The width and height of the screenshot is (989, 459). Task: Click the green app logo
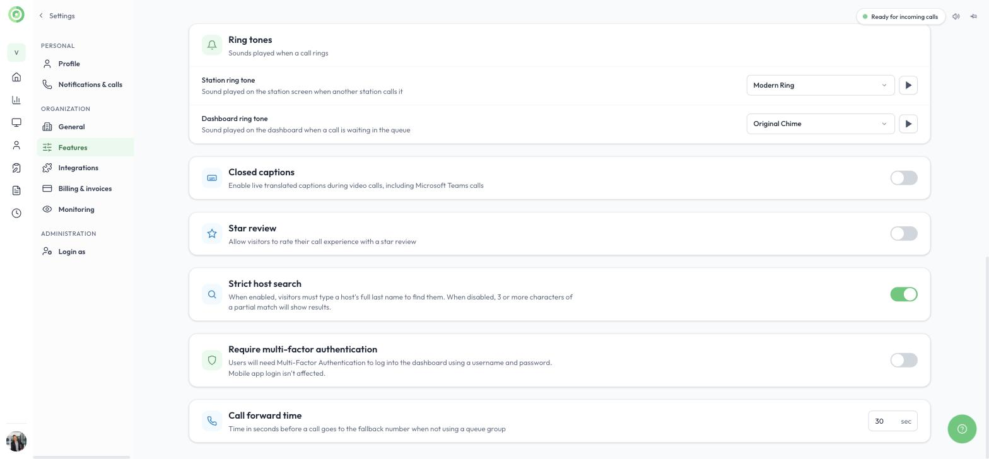(x=16, y=15)
